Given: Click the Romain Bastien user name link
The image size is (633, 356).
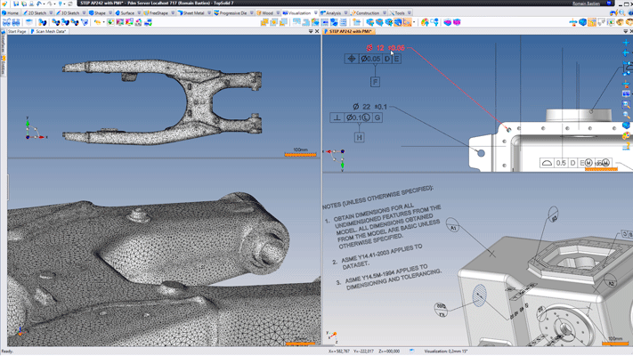Looking at the screenshot, I should coord(585,4).
